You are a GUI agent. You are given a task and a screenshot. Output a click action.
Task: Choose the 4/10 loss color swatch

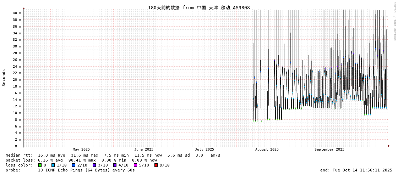point(115,165)
